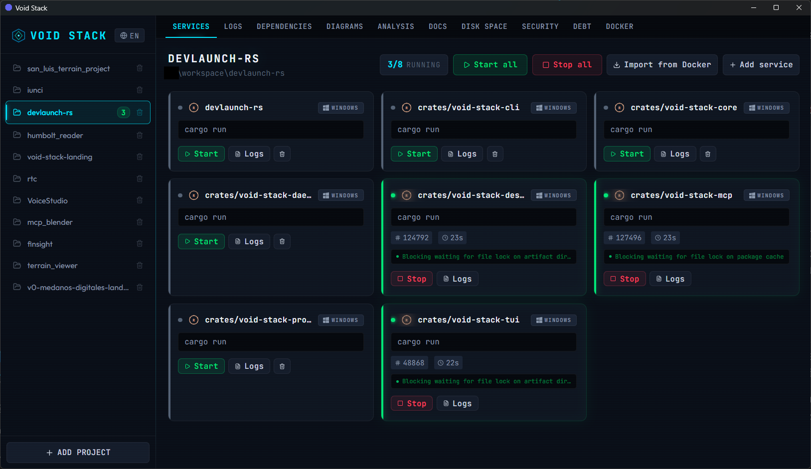Click trash icon for v0-medanos-digitales-land project
The width and height of the screenshot is (811, 469).
click(x=140, y=288)
